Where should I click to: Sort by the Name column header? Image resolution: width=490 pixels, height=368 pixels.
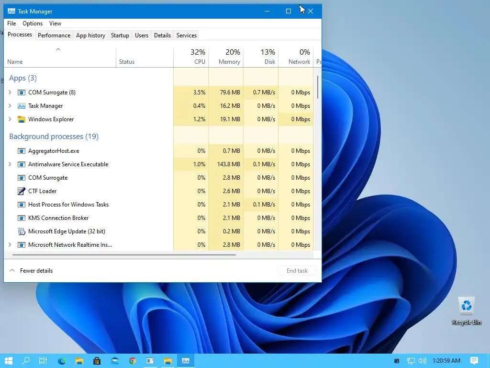click(60, 57)
